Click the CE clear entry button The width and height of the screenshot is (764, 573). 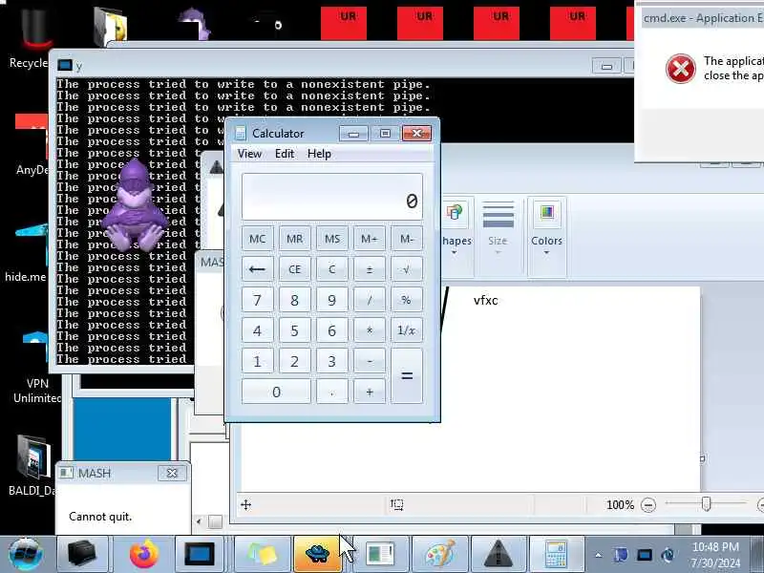pyautogui.click(x=294, y=269)
